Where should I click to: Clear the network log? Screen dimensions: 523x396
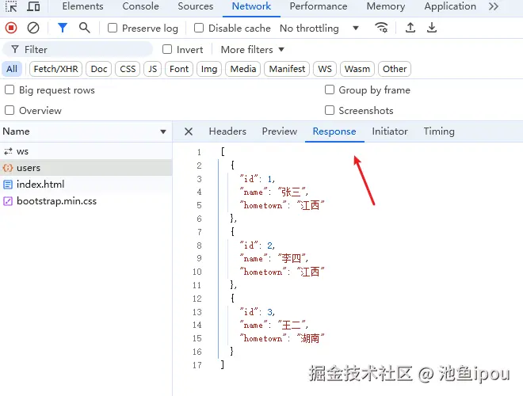33,28
